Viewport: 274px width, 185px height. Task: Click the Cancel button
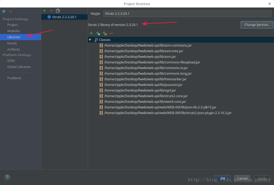click(x=242, y=179)
